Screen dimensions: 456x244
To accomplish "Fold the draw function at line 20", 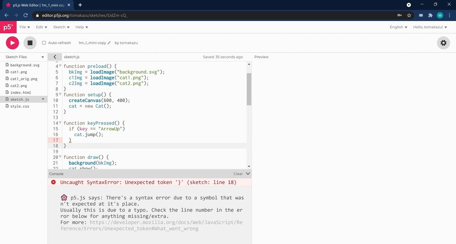I will pos(60,157).
